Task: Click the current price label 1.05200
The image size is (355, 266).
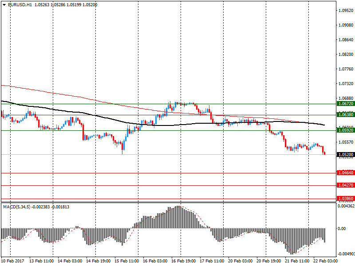Action: pos(346,154)
